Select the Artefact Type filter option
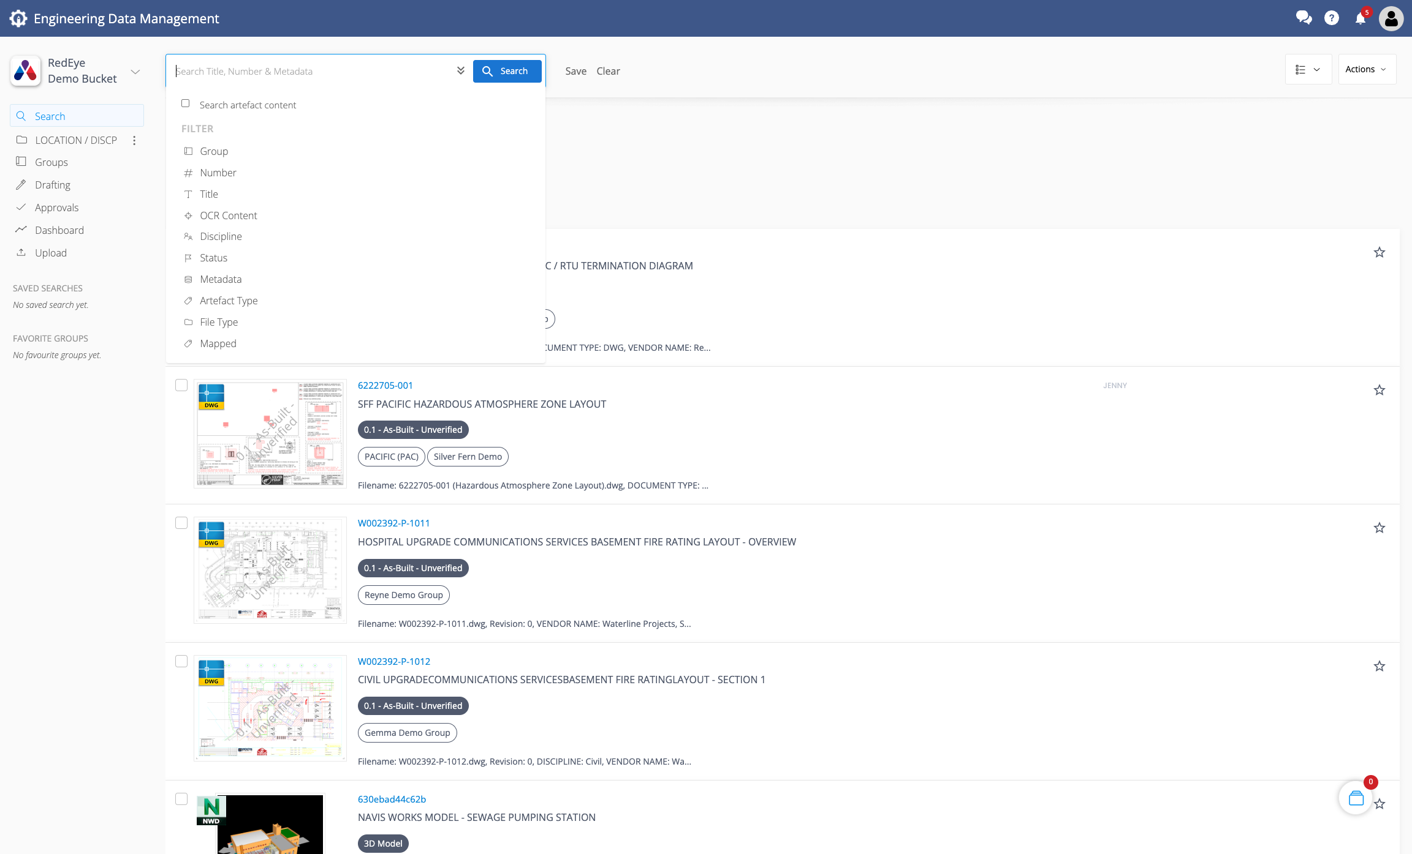 coord(228,300)
